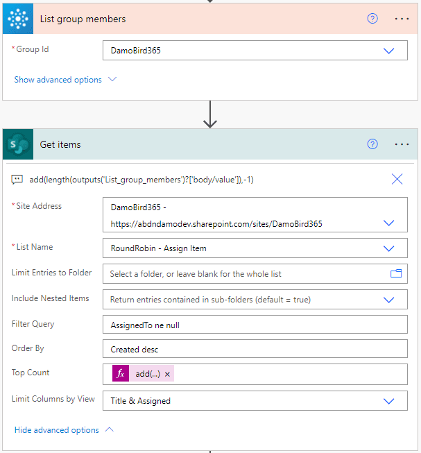Screen dimensions: 421x453
Task: Open help for the Get items action
Action: click(x=372, y=144)
